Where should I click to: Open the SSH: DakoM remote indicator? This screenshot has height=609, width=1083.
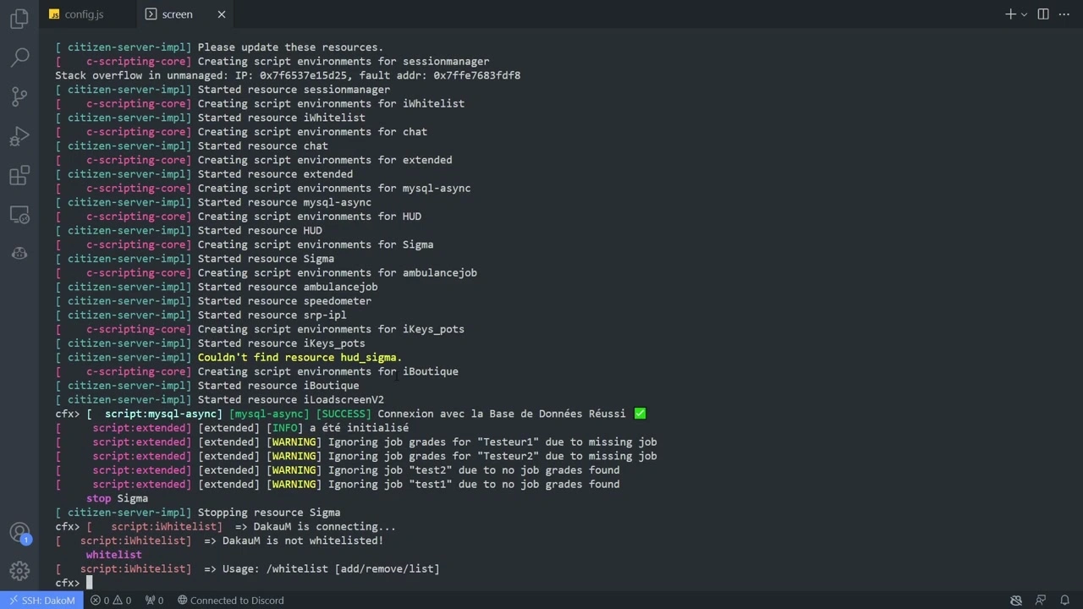pyautogui.click(x=41, y=601)
